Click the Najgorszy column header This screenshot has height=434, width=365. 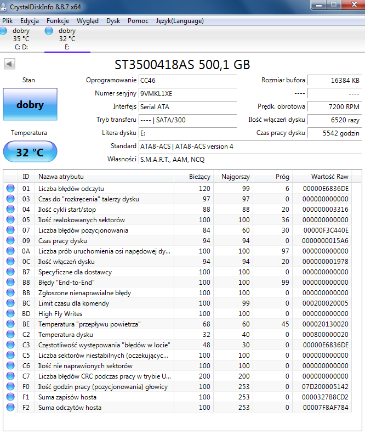point(233,177)
